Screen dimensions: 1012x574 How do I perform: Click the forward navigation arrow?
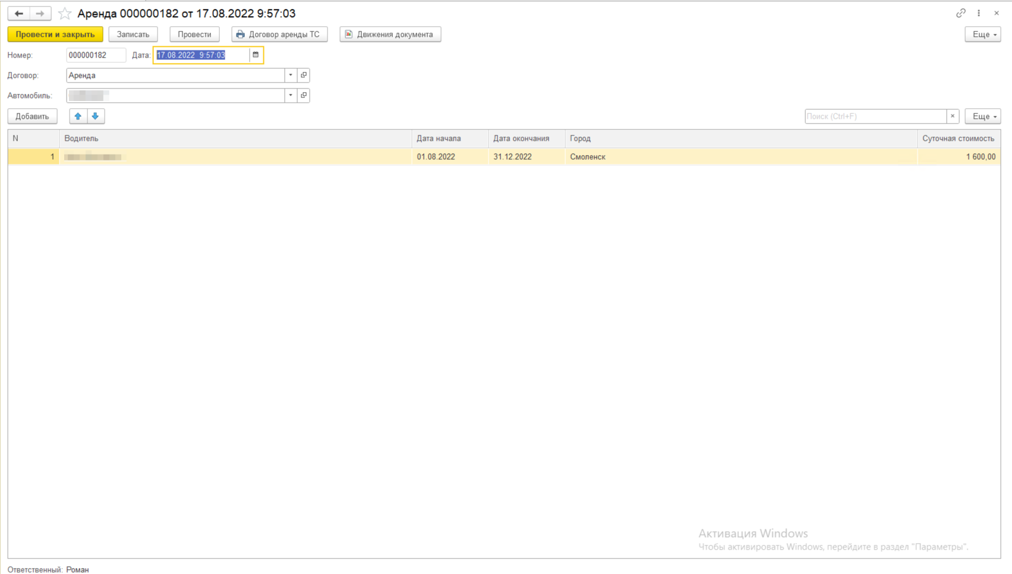coord(40,13)
